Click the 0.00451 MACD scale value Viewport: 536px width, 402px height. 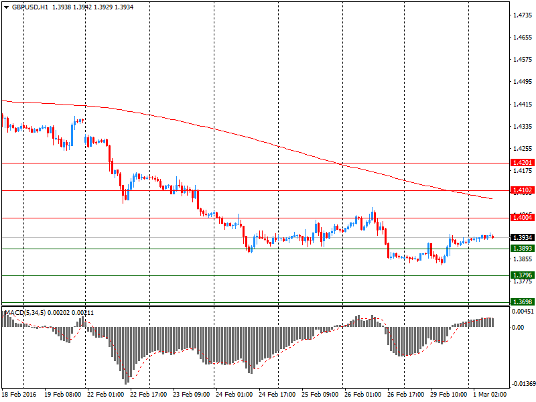tap(523, 311)
